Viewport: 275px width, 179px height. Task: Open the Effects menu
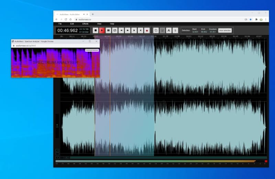click(85, 24)
